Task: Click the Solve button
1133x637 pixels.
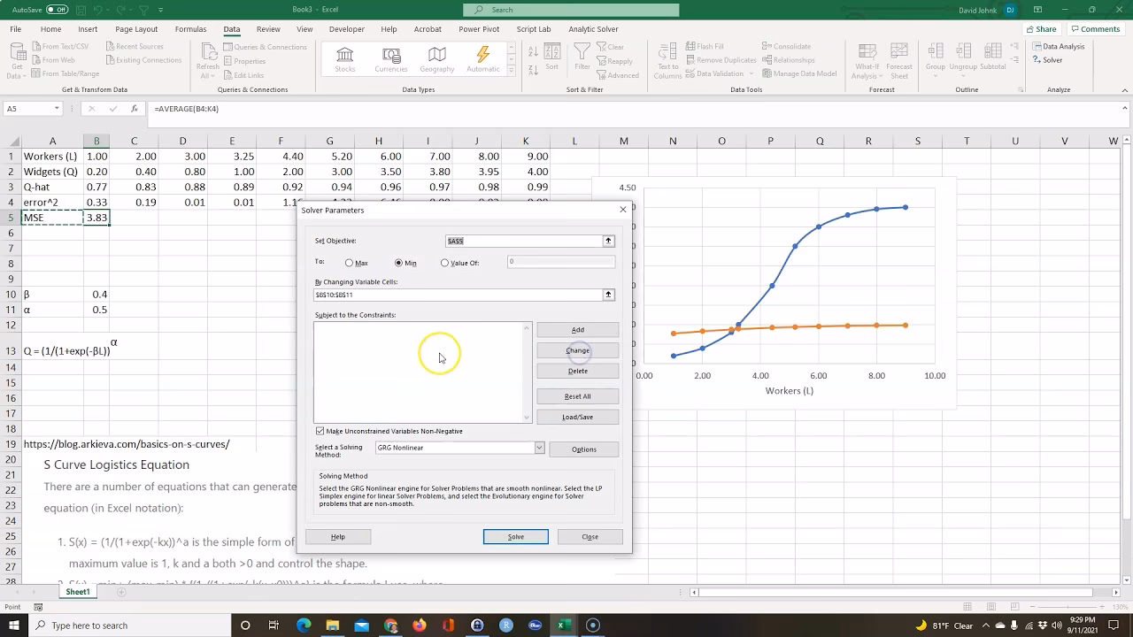Action: (x=515, y=536)
